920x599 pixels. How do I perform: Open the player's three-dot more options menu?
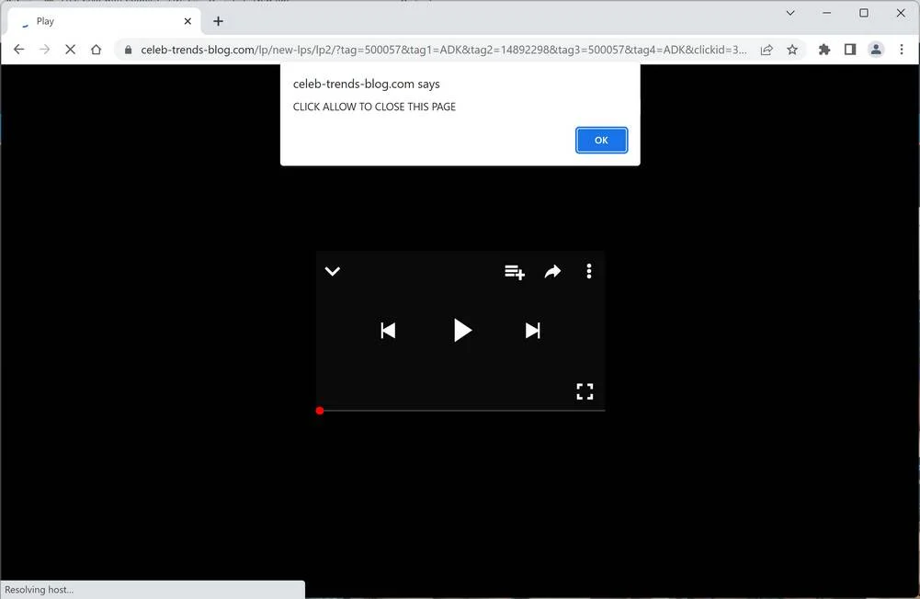[x=589, y=271]
